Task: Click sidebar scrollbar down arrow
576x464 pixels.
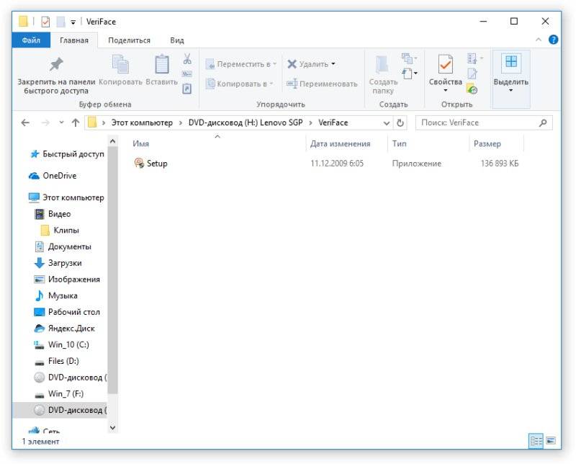Action: (x=113, y=427)
